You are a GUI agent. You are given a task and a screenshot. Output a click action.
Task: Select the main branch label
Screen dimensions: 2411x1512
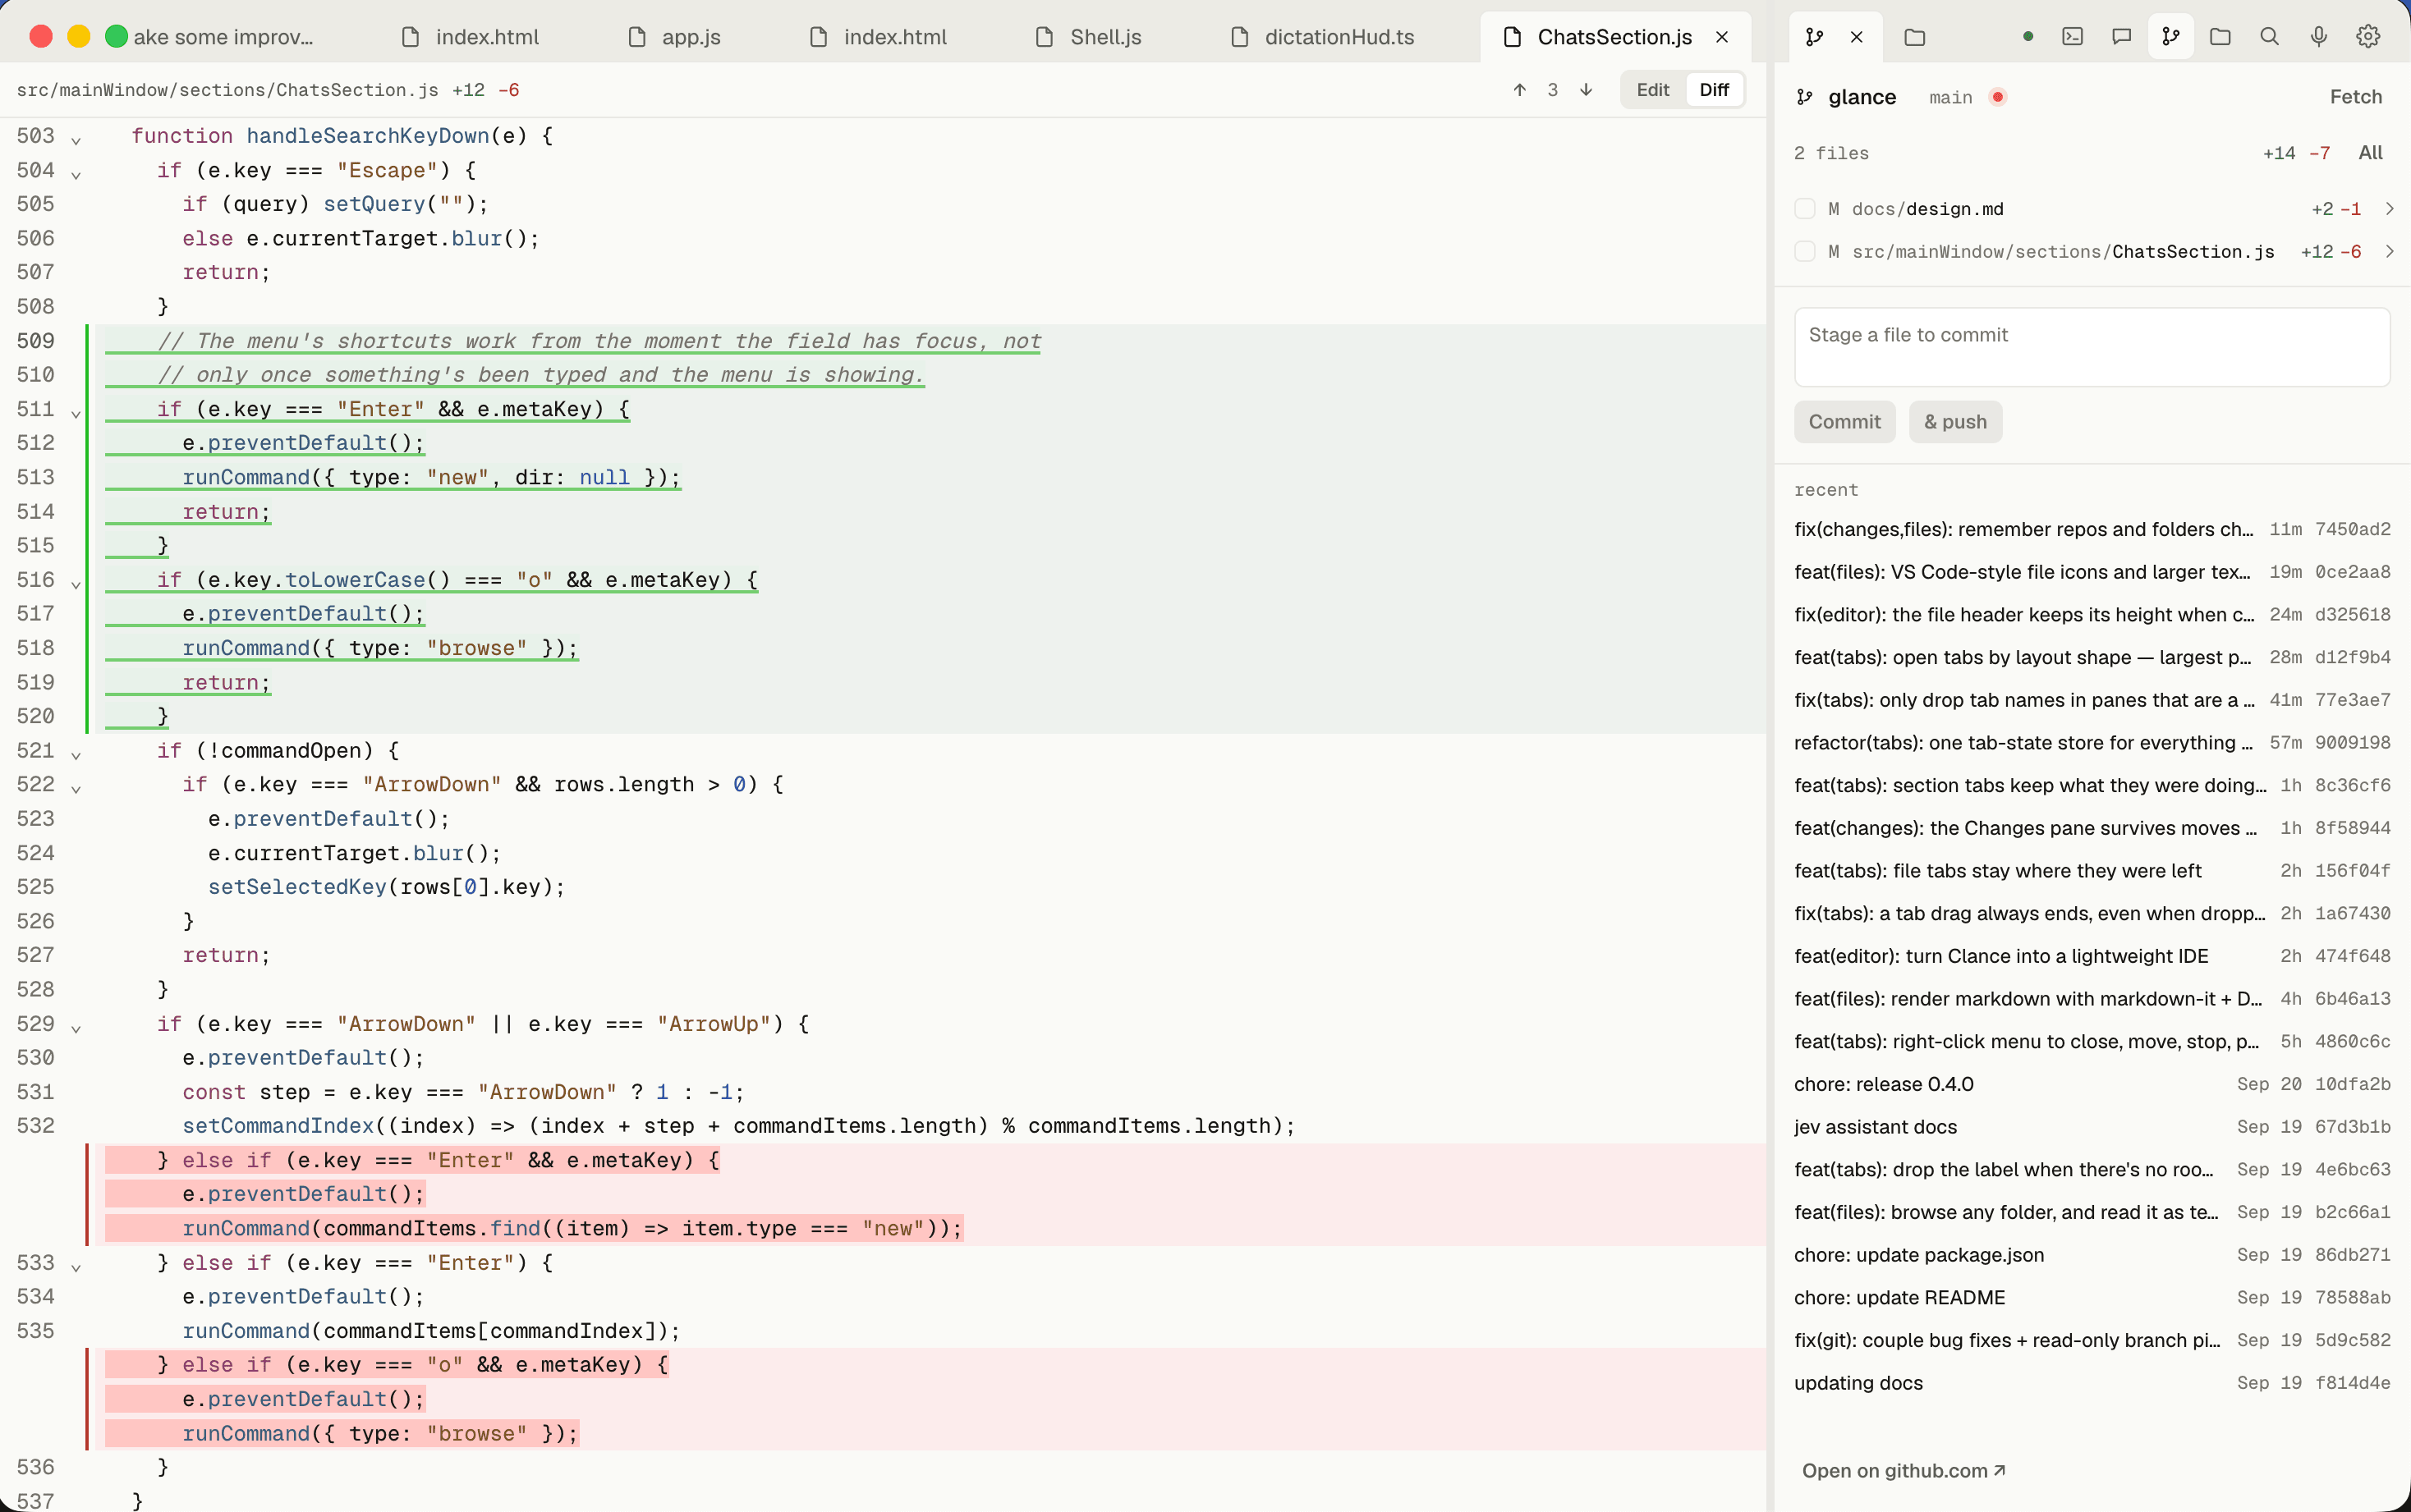point(1949,97)
